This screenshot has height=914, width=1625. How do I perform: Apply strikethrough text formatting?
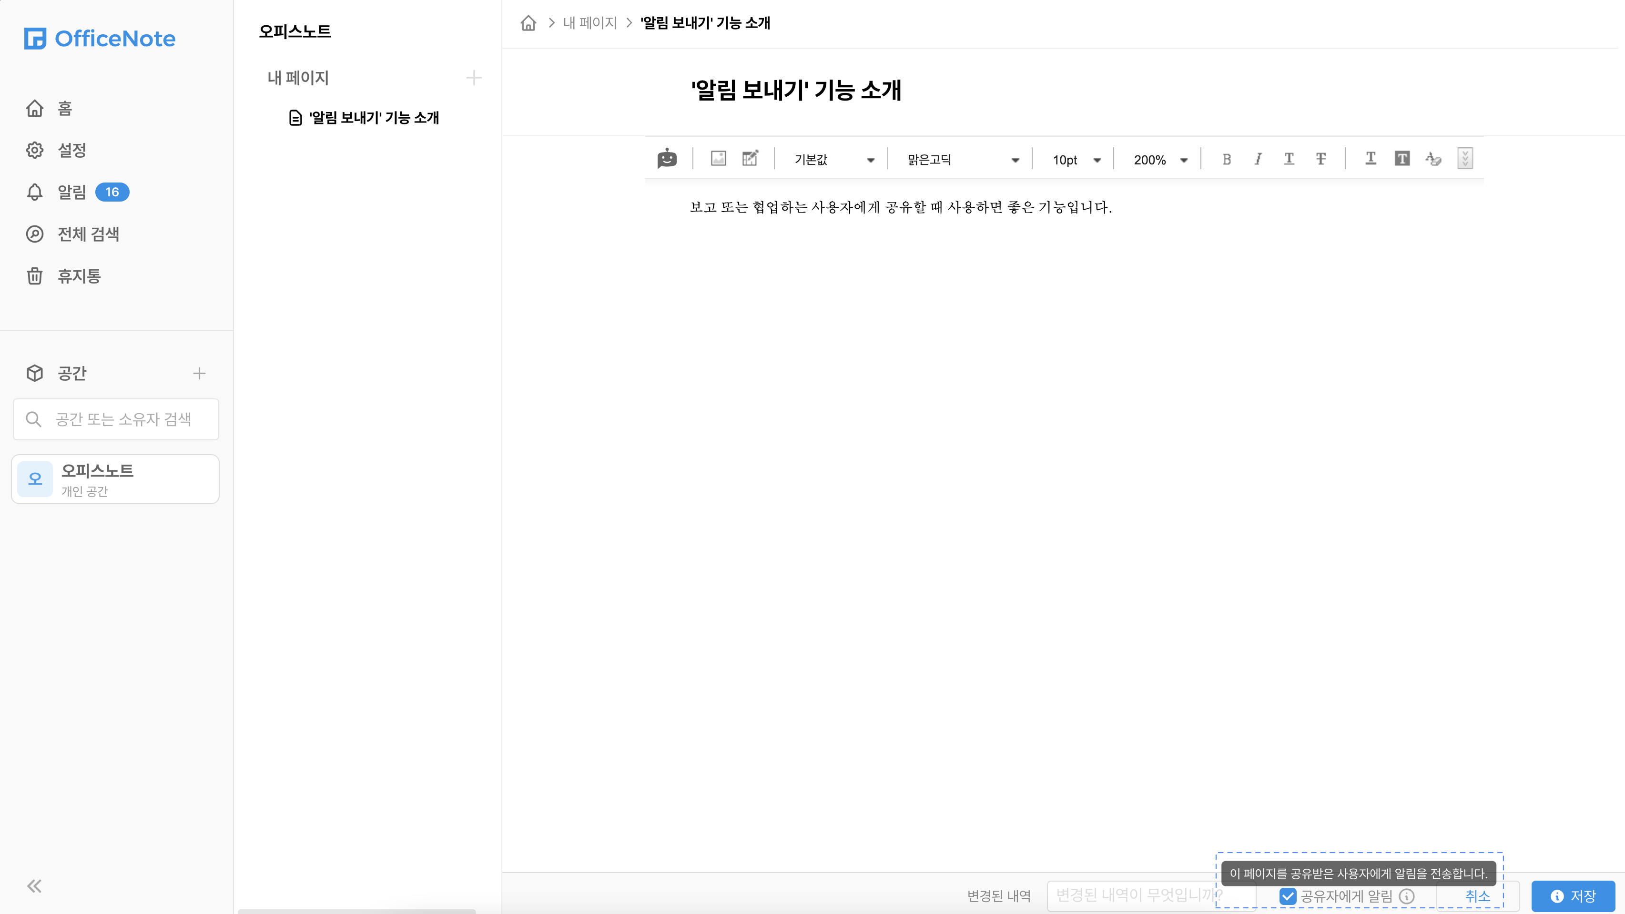pyautogui.click(x=1320, y=160)
